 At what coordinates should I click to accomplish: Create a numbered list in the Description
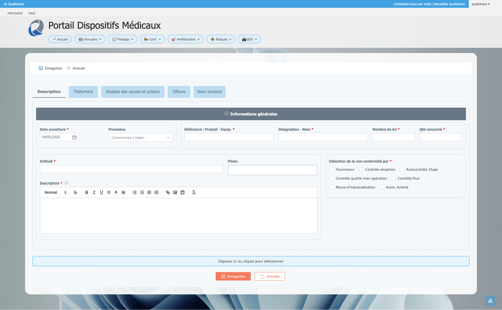pyautogui.click(x=135, y=192)
